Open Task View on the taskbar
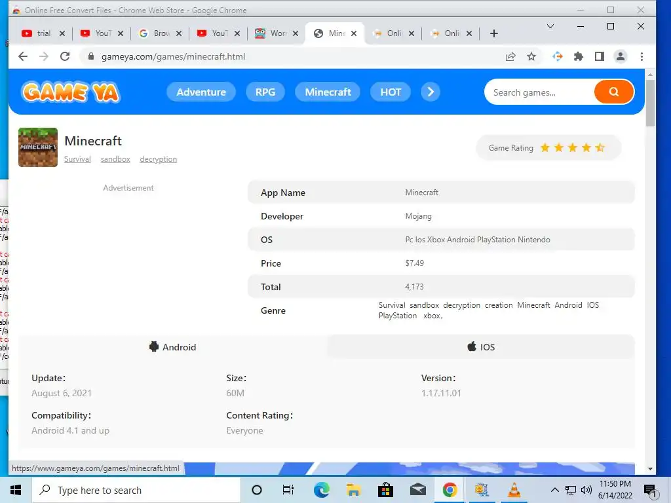 pyautogui.click(x=288, y=490)
